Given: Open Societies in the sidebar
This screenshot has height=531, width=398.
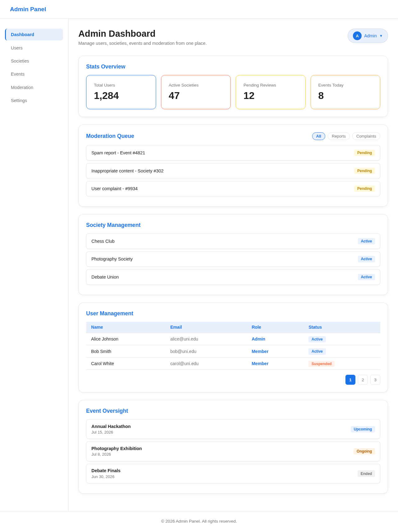Looking at the screenshot, I should tap(34, 61).
